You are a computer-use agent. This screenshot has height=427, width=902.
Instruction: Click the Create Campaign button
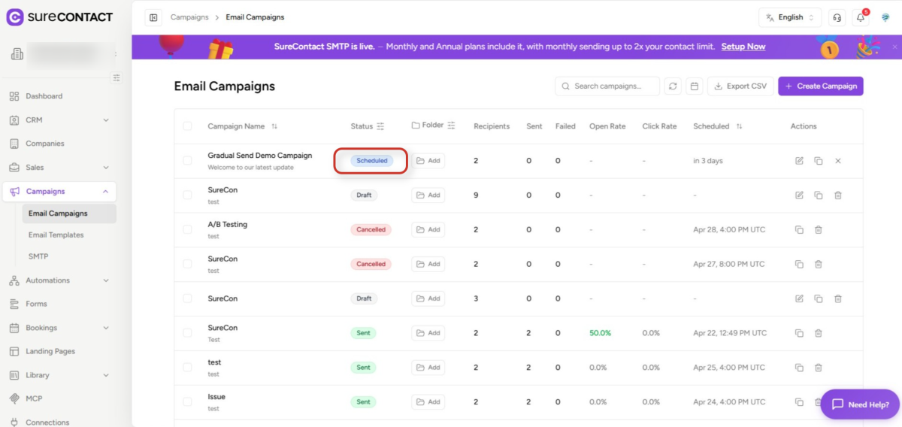coord(821,86)
